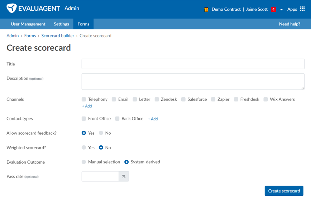Open the Settings tab
This screenshot has height=199, width=311.
click(x=61, y=24)
